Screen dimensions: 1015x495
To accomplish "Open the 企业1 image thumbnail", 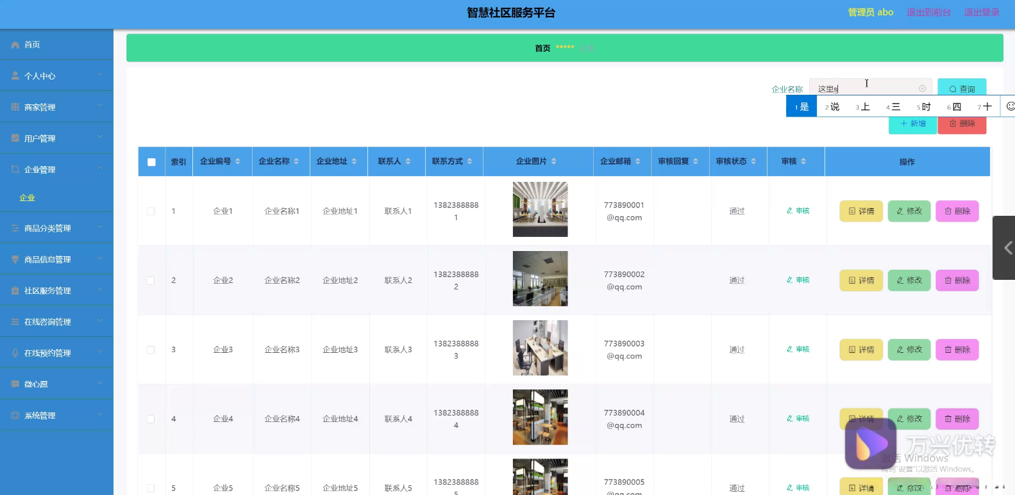I will click(x=540, y=209).
